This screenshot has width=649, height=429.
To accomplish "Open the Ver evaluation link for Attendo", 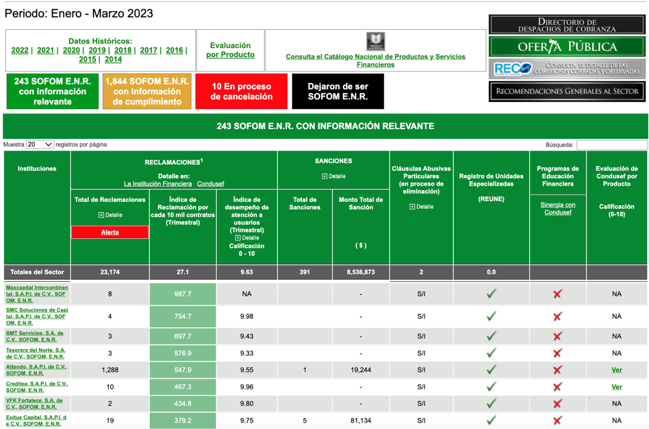I will pos(617,370).
